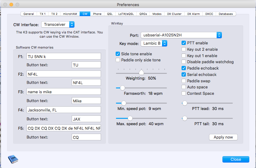Go to the General preferences tab
The width and height of the screenshot is (256, 168).
[29, 14]
